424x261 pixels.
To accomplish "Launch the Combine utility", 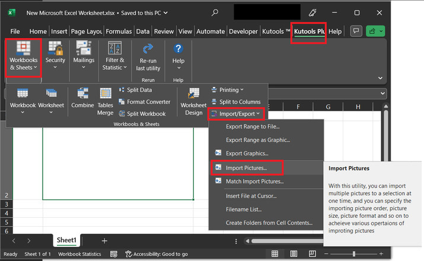I will [82, 98].
